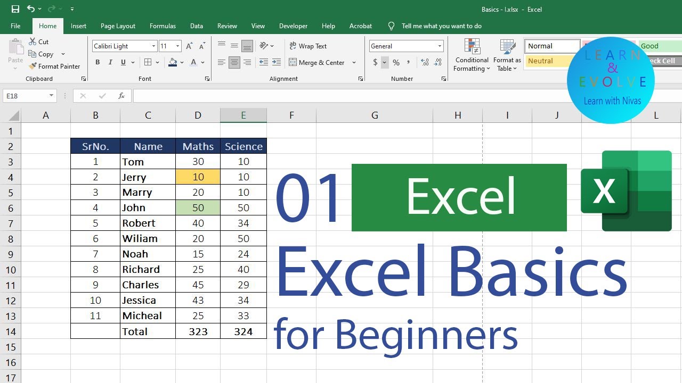This screenshot has height=383, width=682.
Task: Expand the Fill Color palette arrow
Action: [182, 62]
